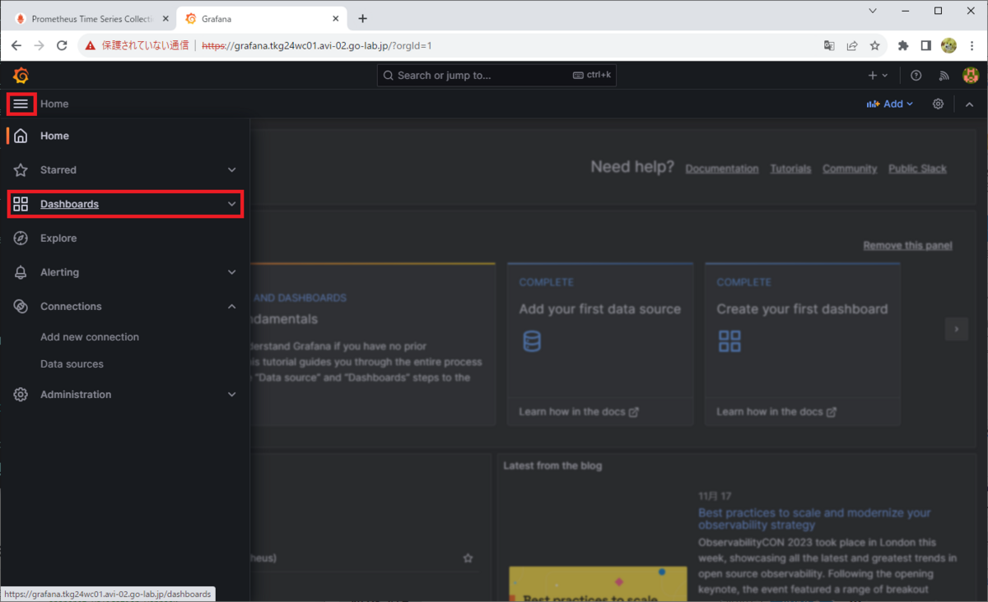Open the user profile avatar
The height and width of the screenshot is (602, 988).
point(970,76)
